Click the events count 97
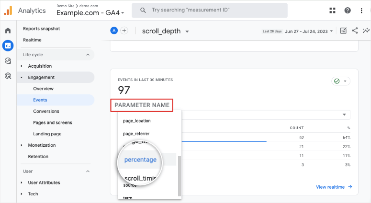This screenshot has width=371, height=203. coord(124,90)
